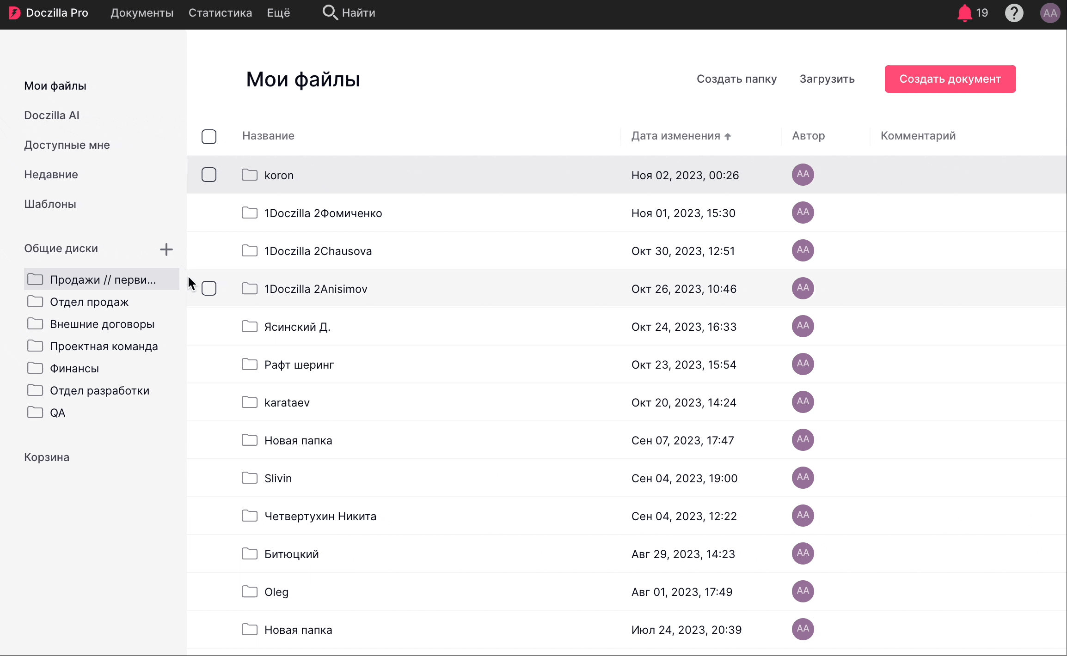Check the koron row checkbox
The width and height of the screenshot is (1067, 656).
tap(209, 175)
